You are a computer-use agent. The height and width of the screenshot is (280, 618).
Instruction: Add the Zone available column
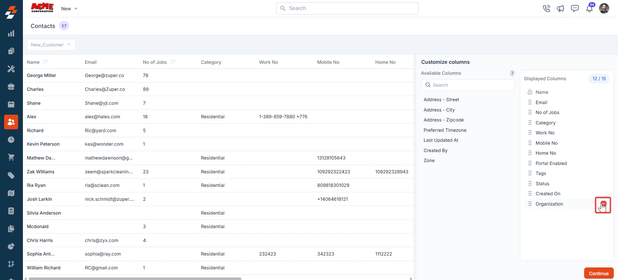[429, 160]
